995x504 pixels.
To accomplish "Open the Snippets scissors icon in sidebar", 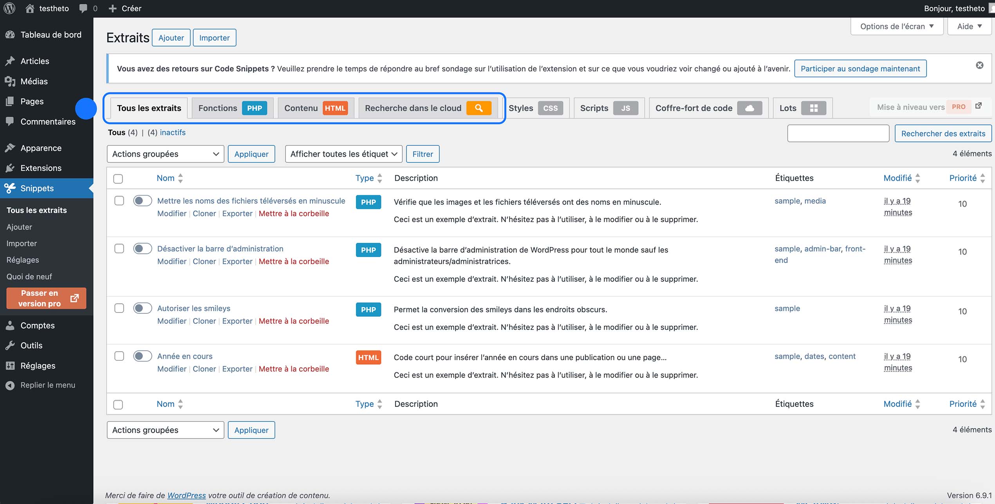I will (10, 188).
